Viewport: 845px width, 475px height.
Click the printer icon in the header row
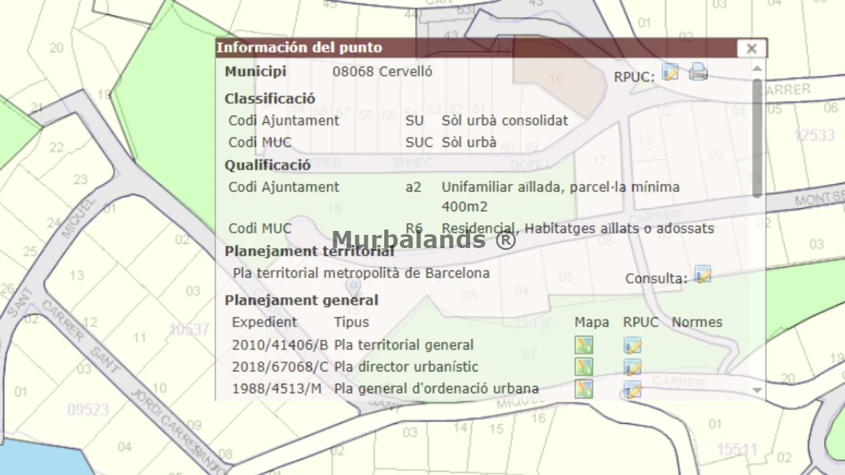pyautogui.click(x=698, y=72)
